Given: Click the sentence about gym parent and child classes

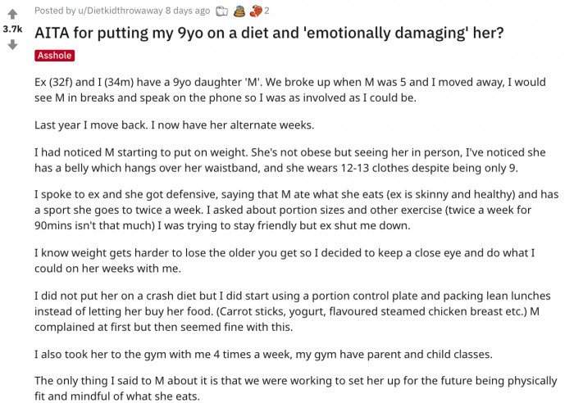Looking at the screenshot, I should [x=263, y=355].
